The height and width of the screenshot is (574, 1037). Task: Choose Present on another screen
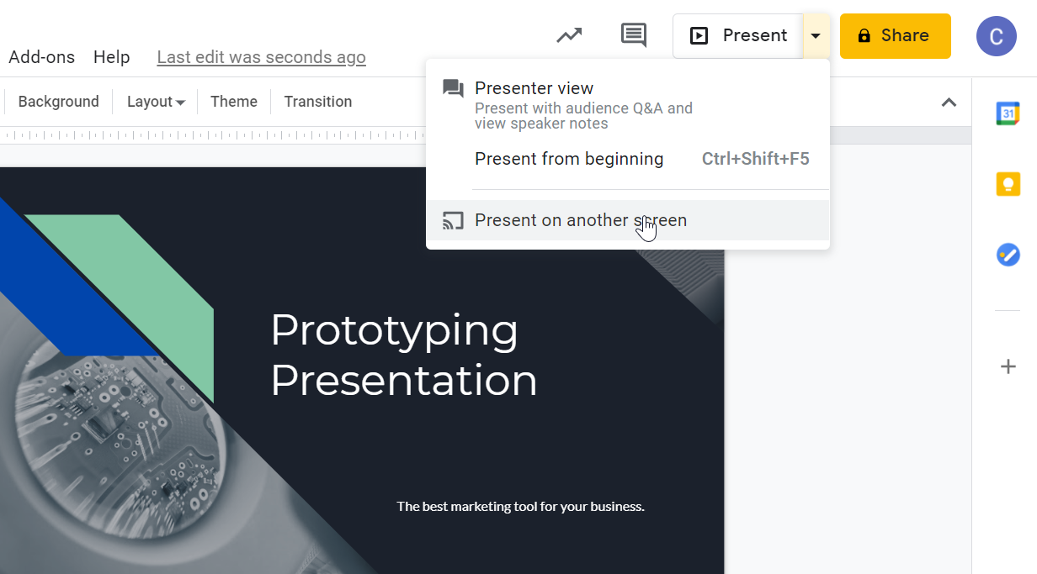tap(581, 220)
